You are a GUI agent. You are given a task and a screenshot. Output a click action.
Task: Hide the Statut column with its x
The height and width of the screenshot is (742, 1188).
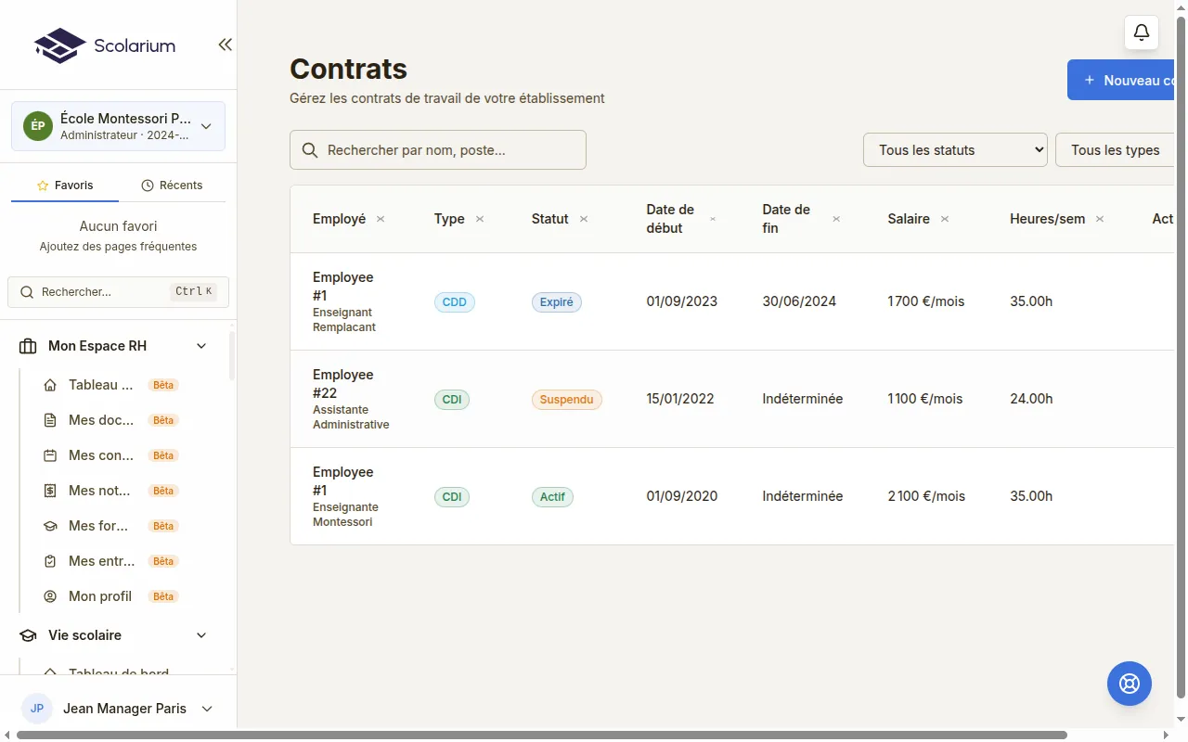(x=584, y=219)
